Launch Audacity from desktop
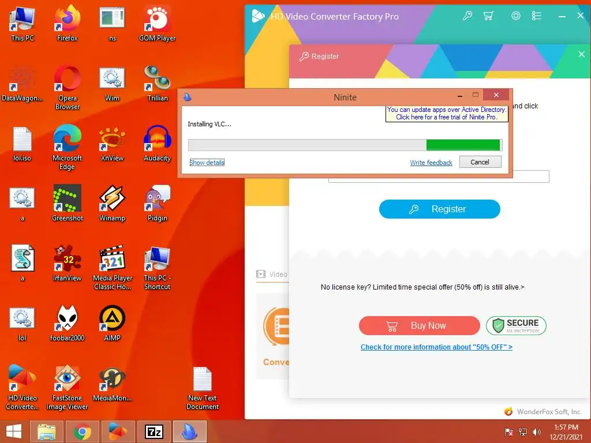The height and width of the screenshot is (443, 591). (x=157, y=144)
